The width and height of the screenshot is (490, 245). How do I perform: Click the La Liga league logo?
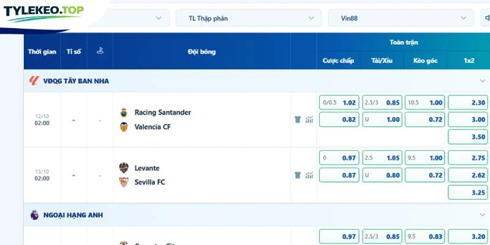[34, 81]
